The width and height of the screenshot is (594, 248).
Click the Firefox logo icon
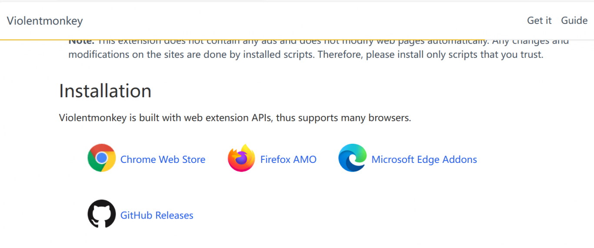point(241,158)
